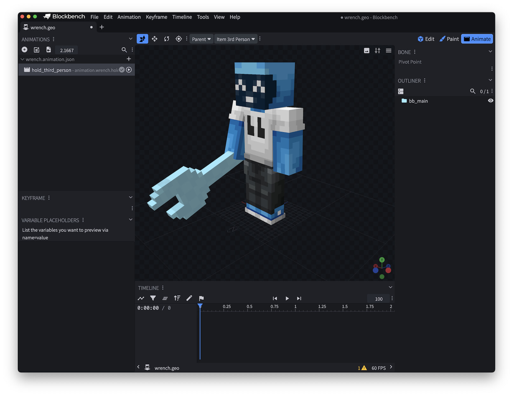
Task: Open a new tab with plus button
Action: pyautogui.click(x=102, y=27)
